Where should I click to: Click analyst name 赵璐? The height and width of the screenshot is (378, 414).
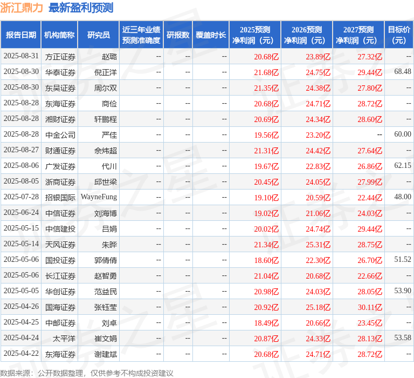click(x=109, y=57)
